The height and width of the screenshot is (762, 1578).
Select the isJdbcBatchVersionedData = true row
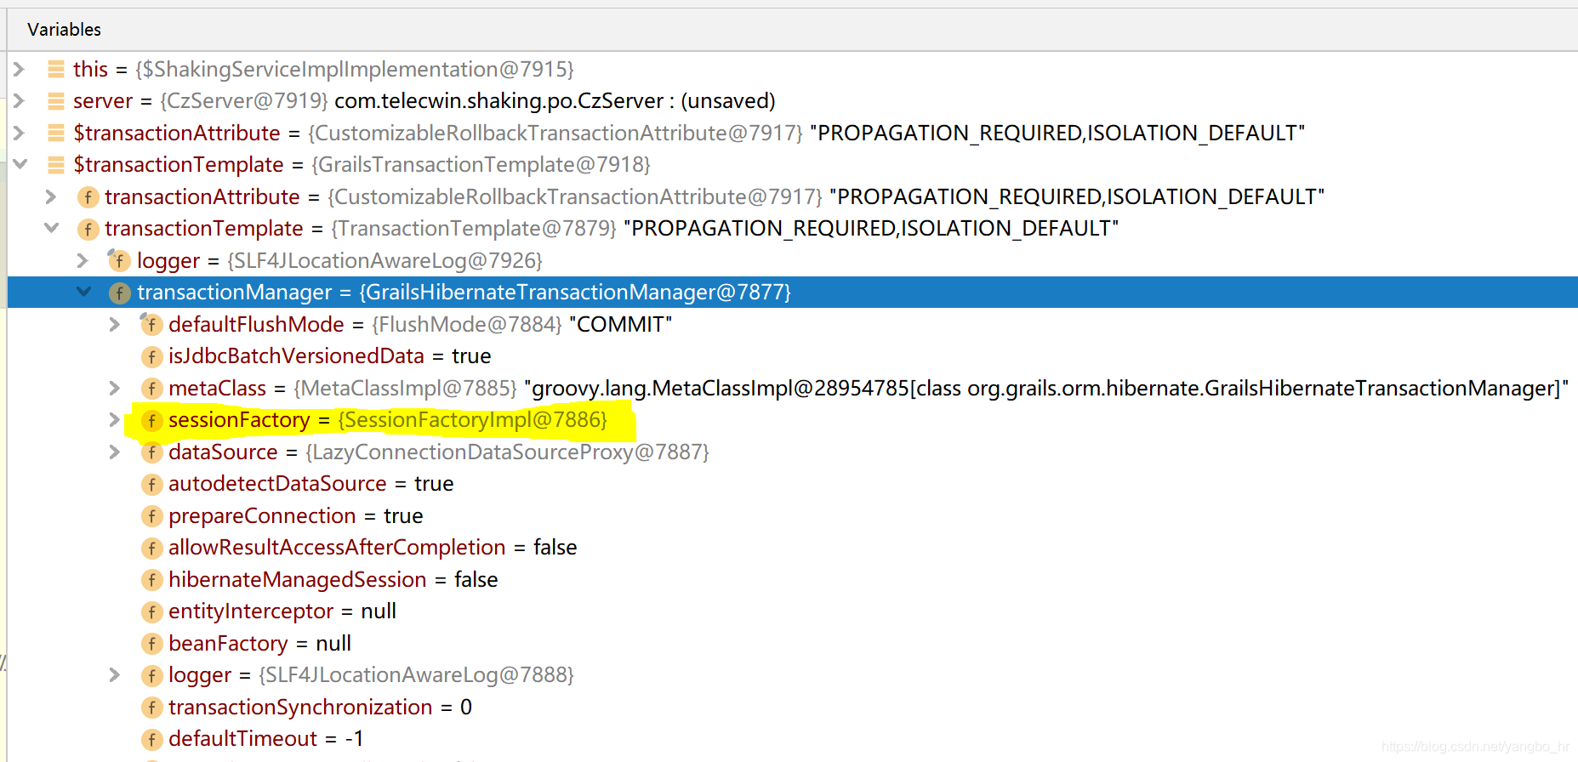[329, 355]
